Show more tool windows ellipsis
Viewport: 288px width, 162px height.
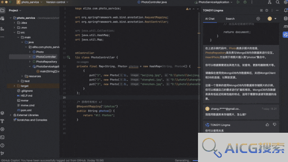click(2, 37)
